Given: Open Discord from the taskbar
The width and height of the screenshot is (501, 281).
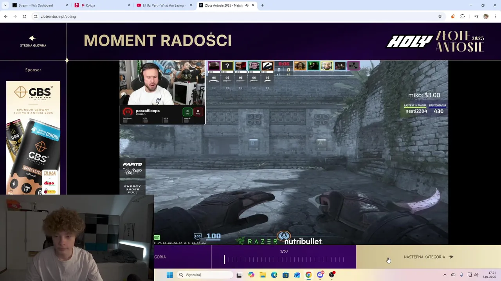Looking at the screenshot, I should click(x=320, y=275).
